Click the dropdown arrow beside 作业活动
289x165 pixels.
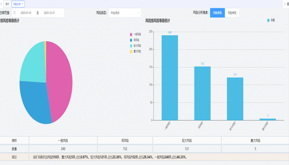click(138, 13)
